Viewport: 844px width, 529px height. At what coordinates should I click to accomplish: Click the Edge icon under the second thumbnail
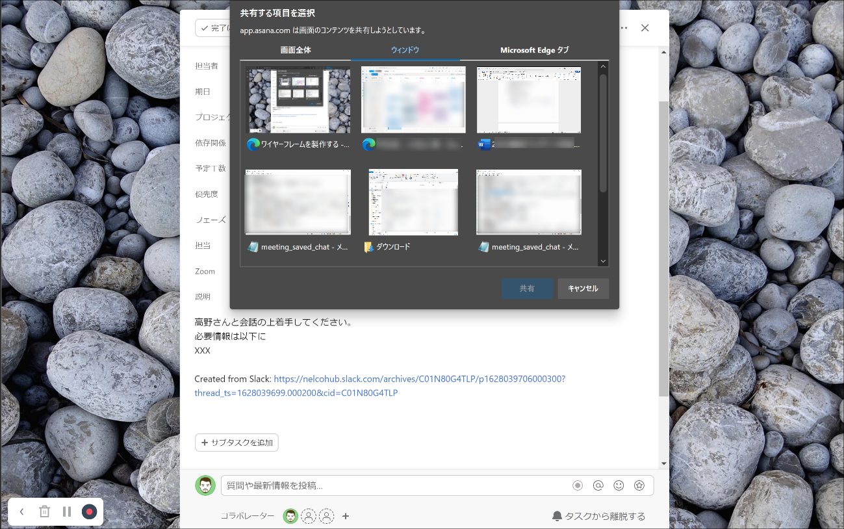tap(369, 144)
